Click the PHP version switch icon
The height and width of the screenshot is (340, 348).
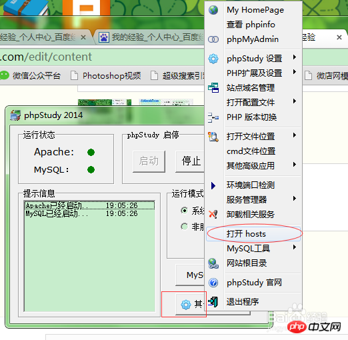click(213, 117)
